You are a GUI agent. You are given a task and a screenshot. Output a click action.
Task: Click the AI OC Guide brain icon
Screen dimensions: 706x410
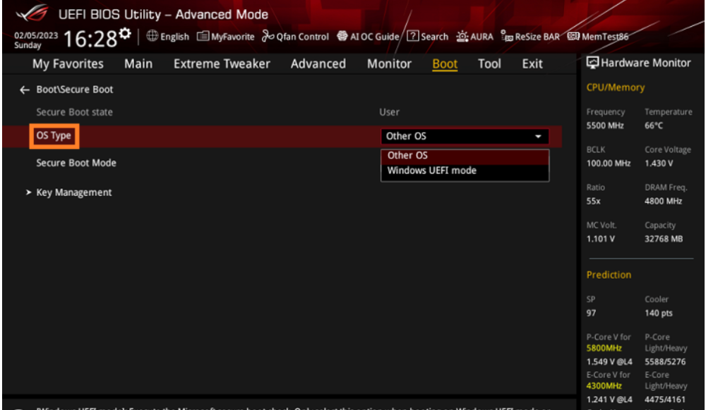[342, 36]
